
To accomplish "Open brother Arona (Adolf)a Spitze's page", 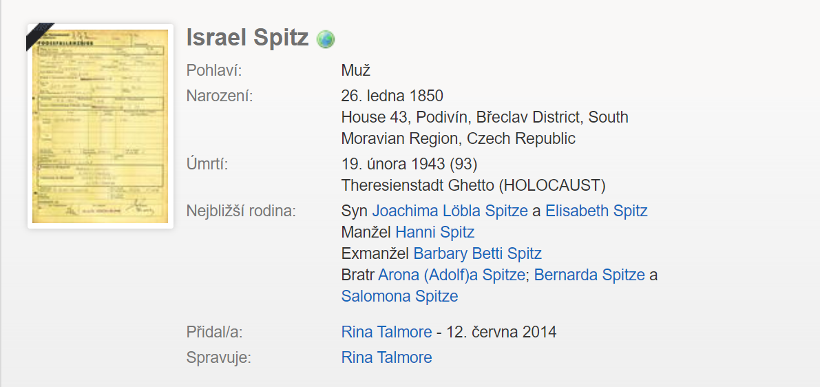I will pyautogui.click(x=452, y=275).
